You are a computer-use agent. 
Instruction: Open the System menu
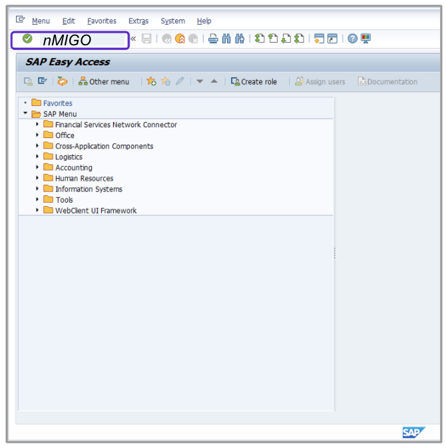pos(172,21)
